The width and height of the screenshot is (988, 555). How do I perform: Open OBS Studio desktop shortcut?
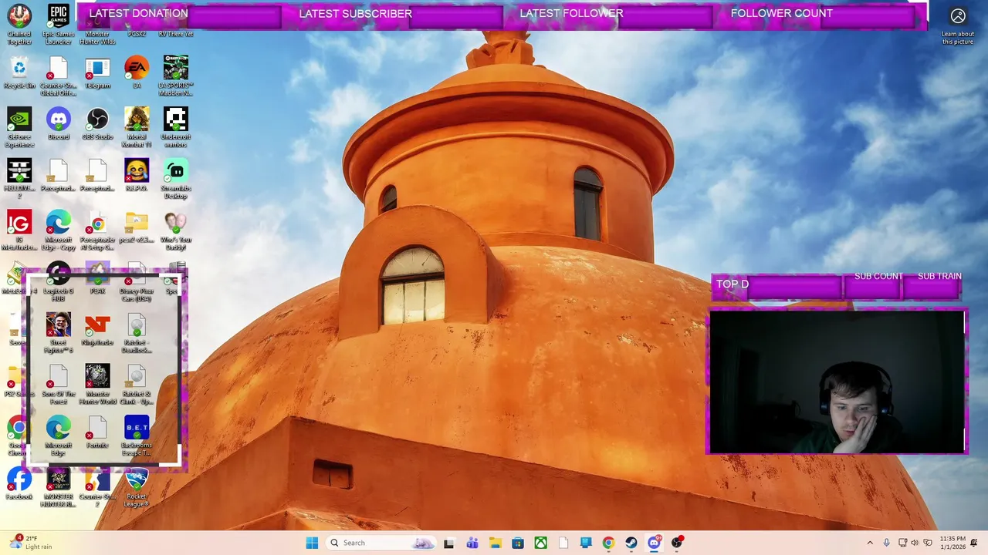[97, 124]
